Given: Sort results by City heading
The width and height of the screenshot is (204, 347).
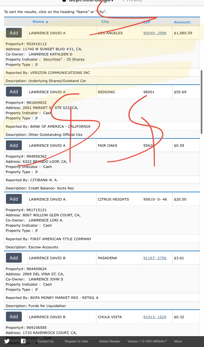Looking at the screenshot, I should 105,22.
